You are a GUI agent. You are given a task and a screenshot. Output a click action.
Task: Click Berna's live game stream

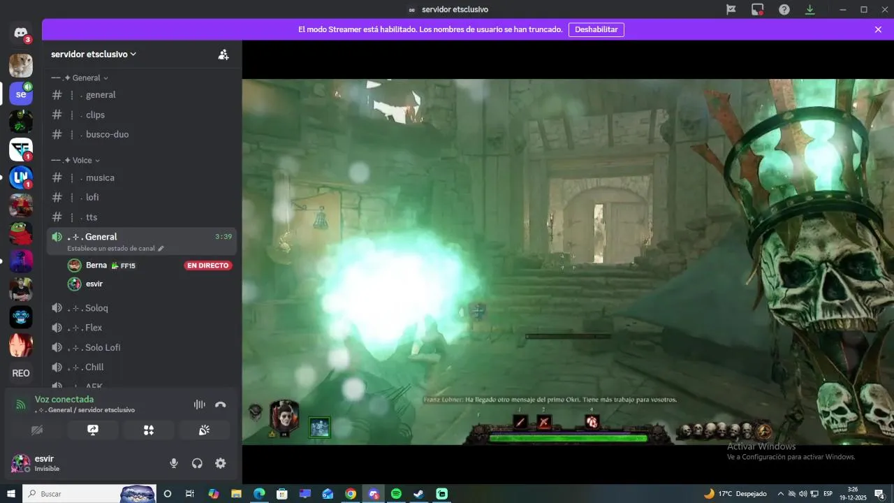(x=568, y=261)
